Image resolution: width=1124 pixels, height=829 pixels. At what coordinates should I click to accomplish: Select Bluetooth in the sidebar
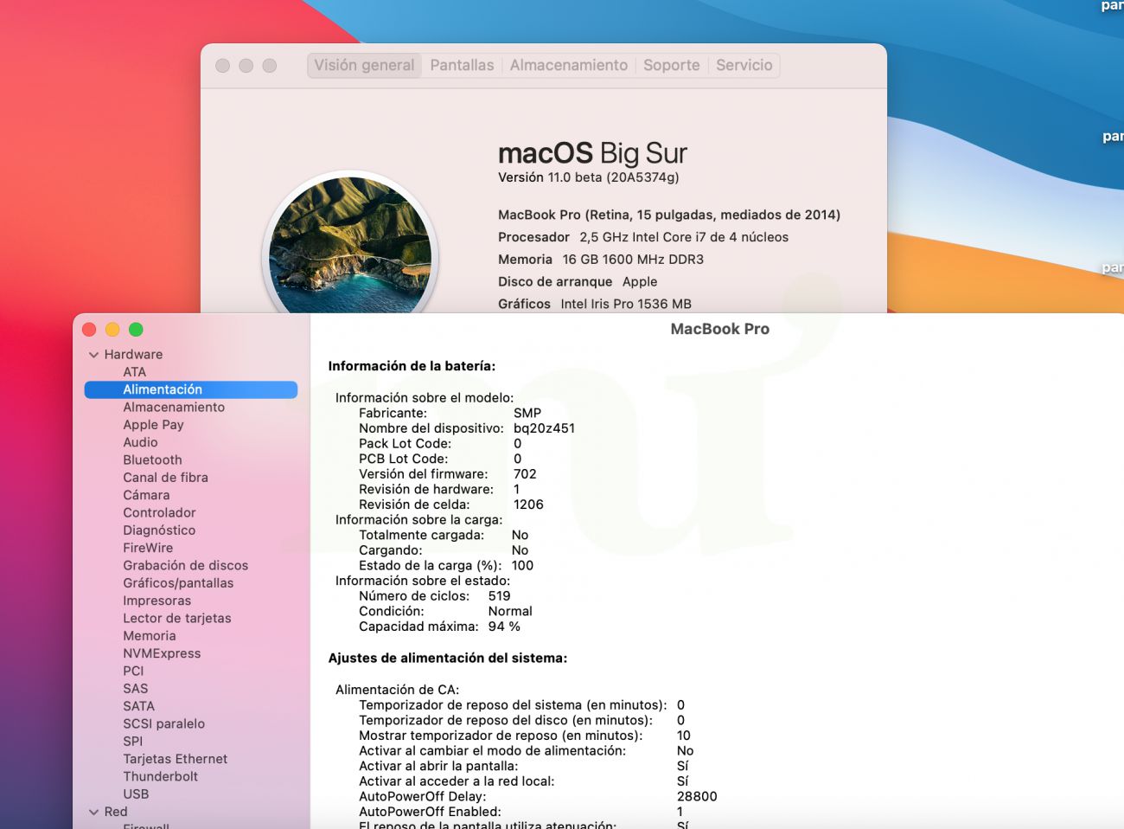[x=152, y=460]
